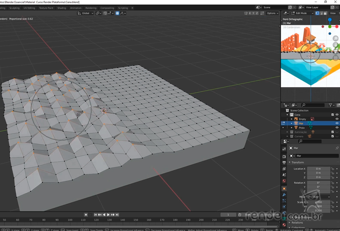Select vertex select mode button
Screen dimensions: 340x231
point(317,13)
